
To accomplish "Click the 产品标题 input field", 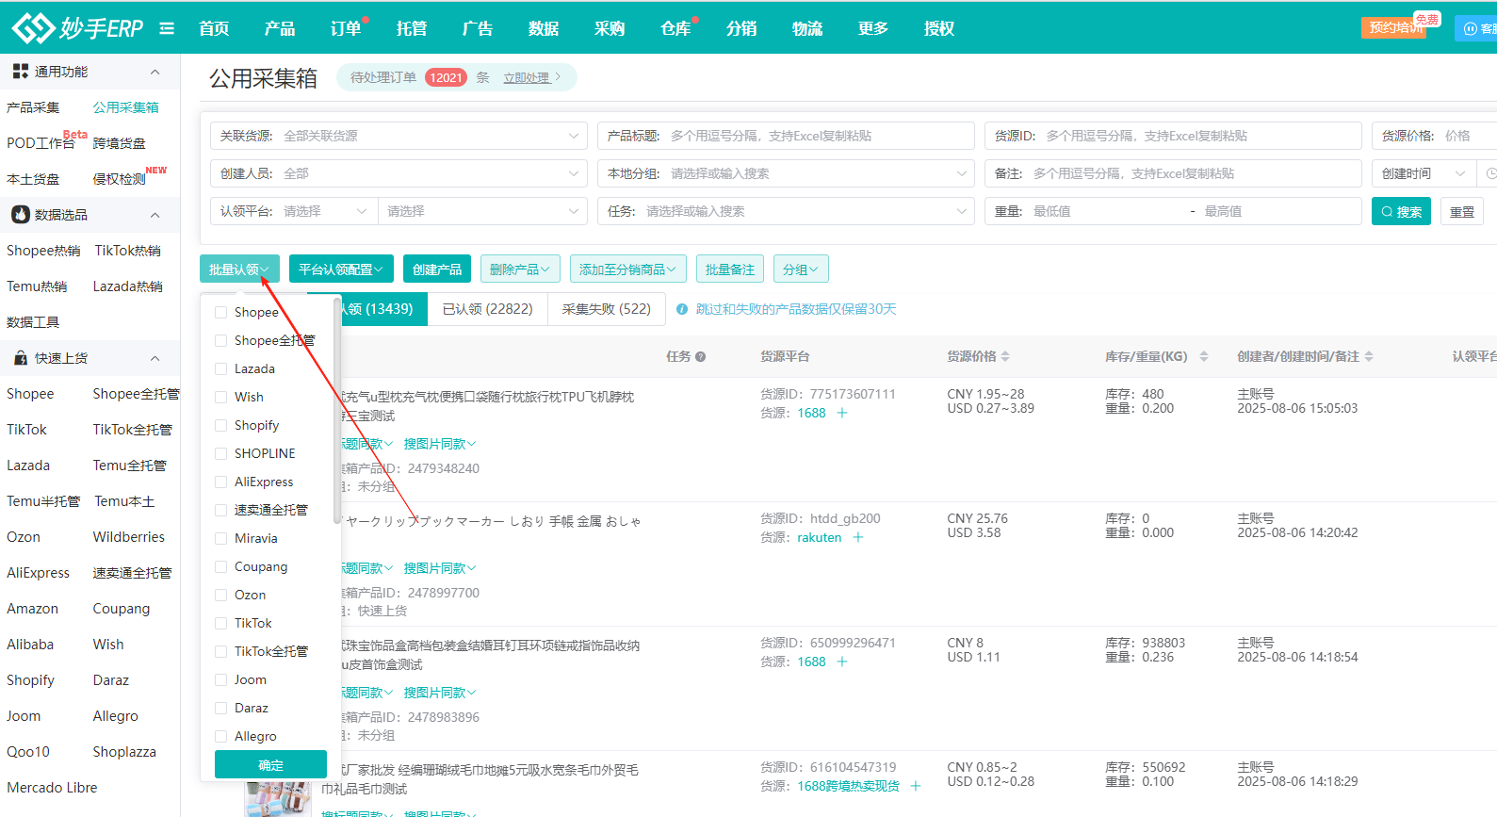I will click(786, 136).
